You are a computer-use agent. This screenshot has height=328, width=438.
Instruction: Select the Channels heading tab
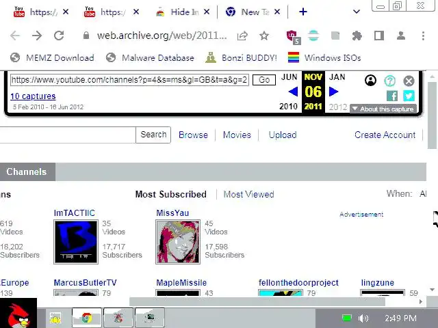pyautogui.click(x=27, y=172)
